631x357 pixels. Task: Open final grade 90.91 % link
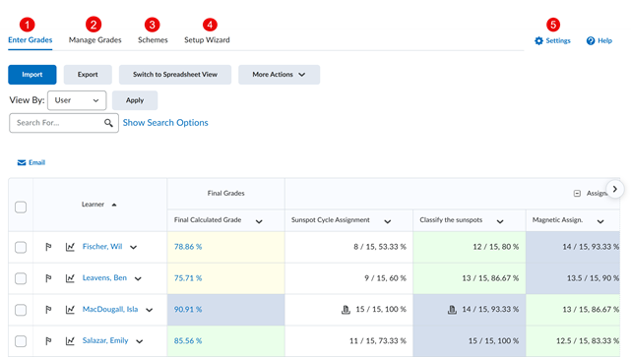[x=188, y=309]
